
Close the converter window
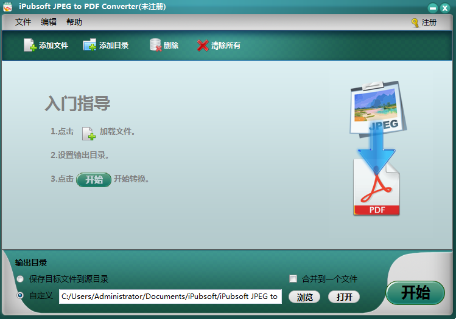coord(444,8)
